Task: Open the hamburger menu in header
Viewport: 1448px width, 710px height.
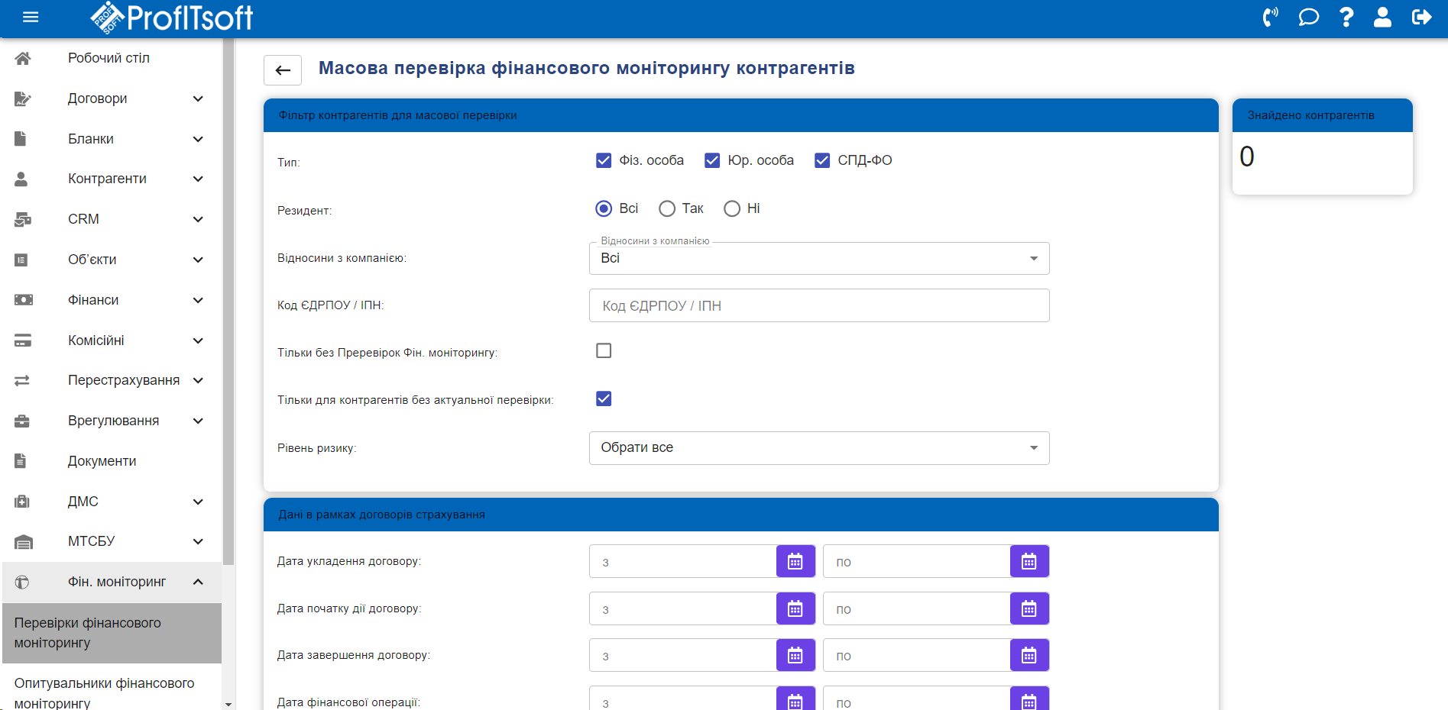Action: pos(31,17)
